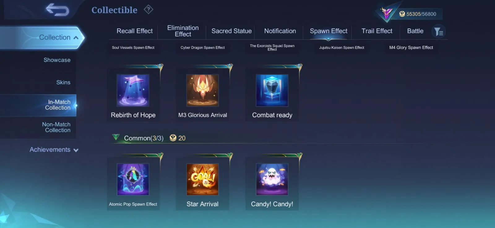Screen dimensions: 495x228
Task: Open the Showcase sidebar entry
Action: click(57, 60)
